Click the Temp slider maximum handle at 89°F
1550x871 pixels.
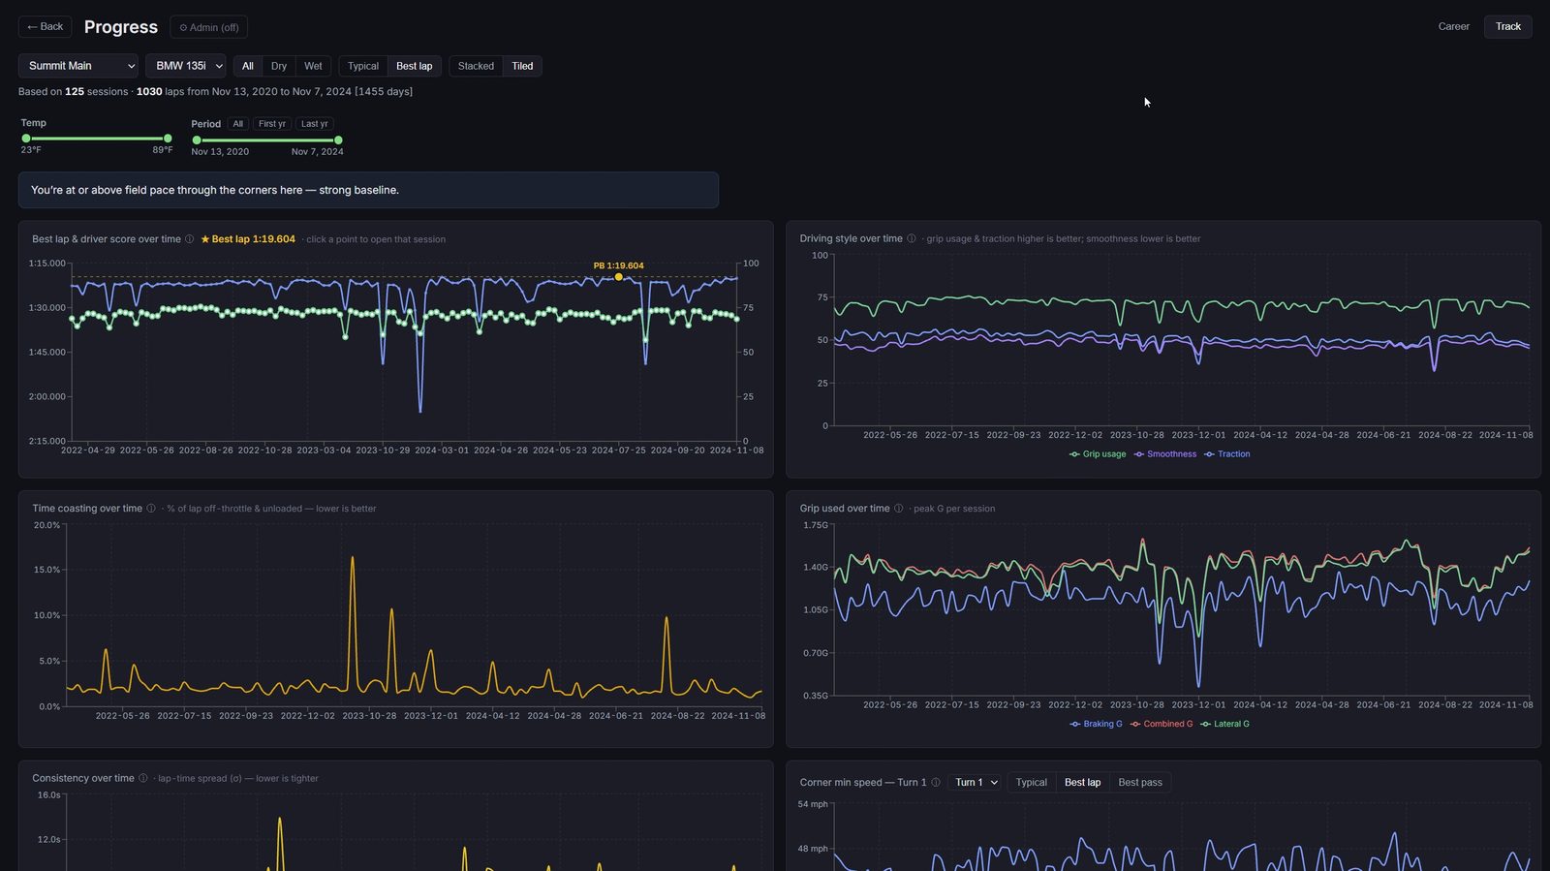click(x=168, y=139)
